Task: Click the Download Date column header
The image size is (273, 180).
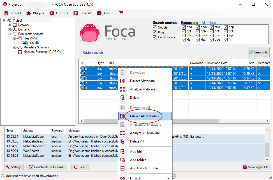Action: (222, 63)
